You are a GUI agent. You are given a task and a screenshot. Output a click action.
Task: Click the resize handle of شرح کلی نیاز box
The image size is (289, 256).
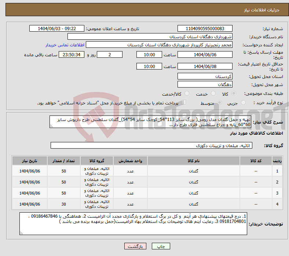point(51,126)
